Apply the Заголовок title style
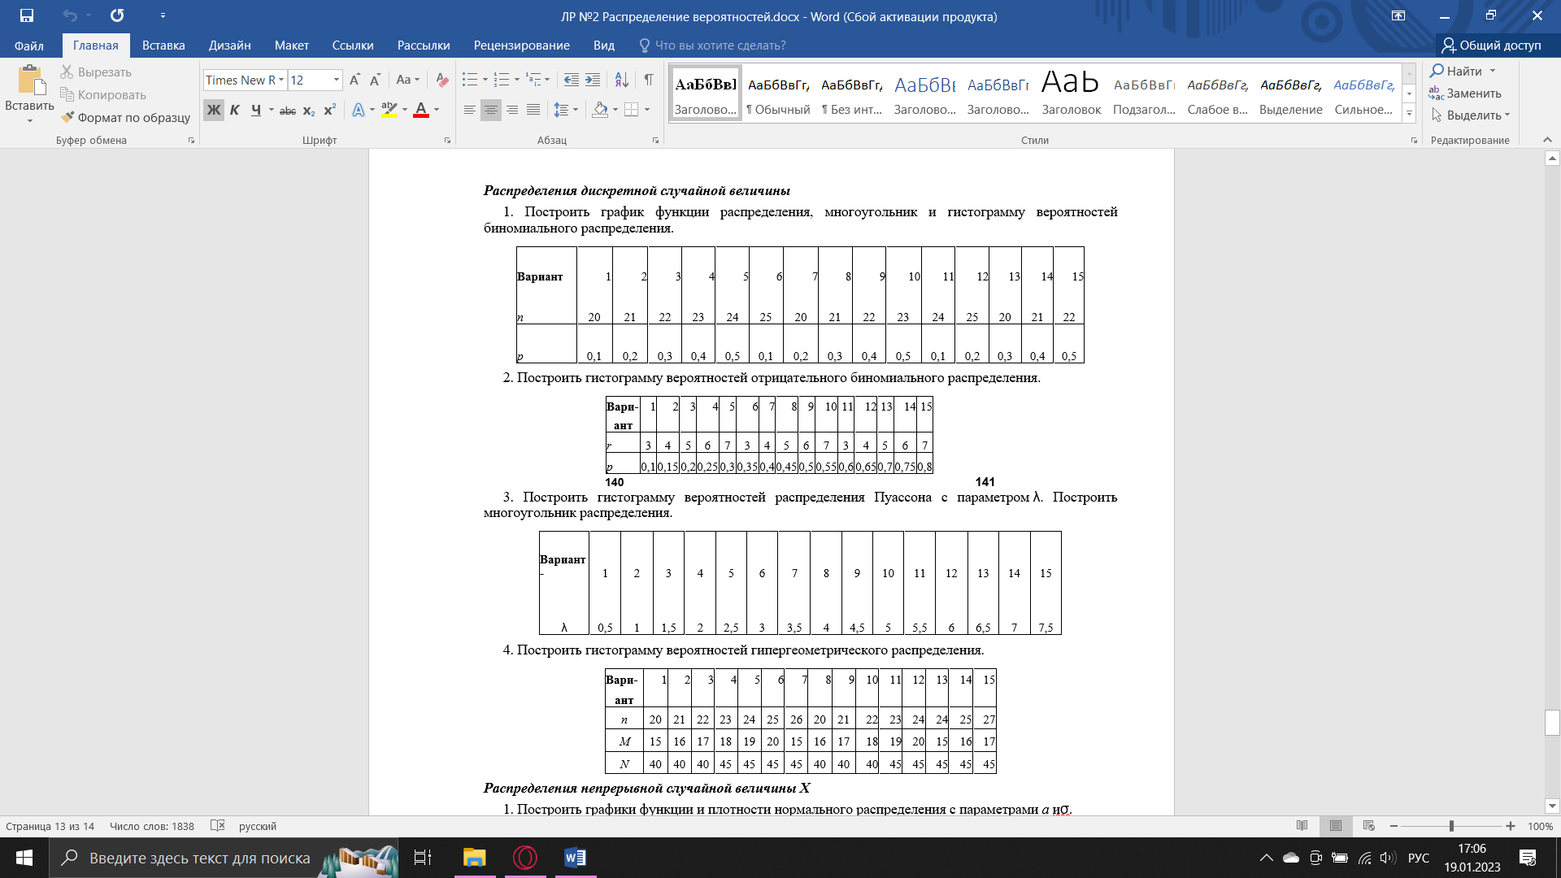Viewport: 1561px width, 878px height. tap(1071, 93)
